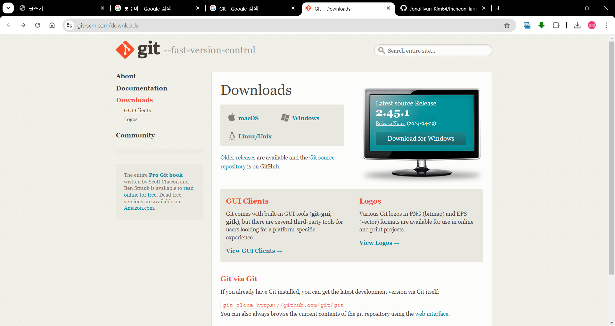This screenshot has width=615, height=326.
Task: Open the browser home page
Action: (52, 25)
